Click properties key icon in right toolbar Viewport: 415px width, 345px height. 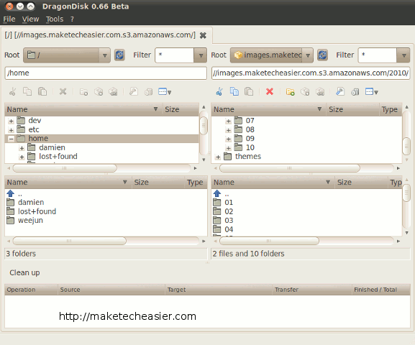339,92
